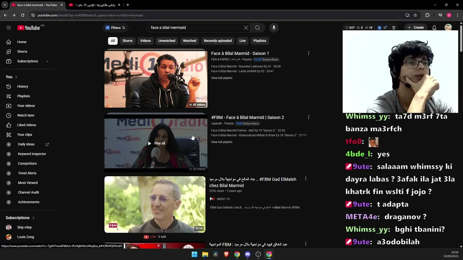Viewport: 463px width, 260px height.
Task: Open the Saison 1 playlist thumbnail
Action: click(156, 79)
